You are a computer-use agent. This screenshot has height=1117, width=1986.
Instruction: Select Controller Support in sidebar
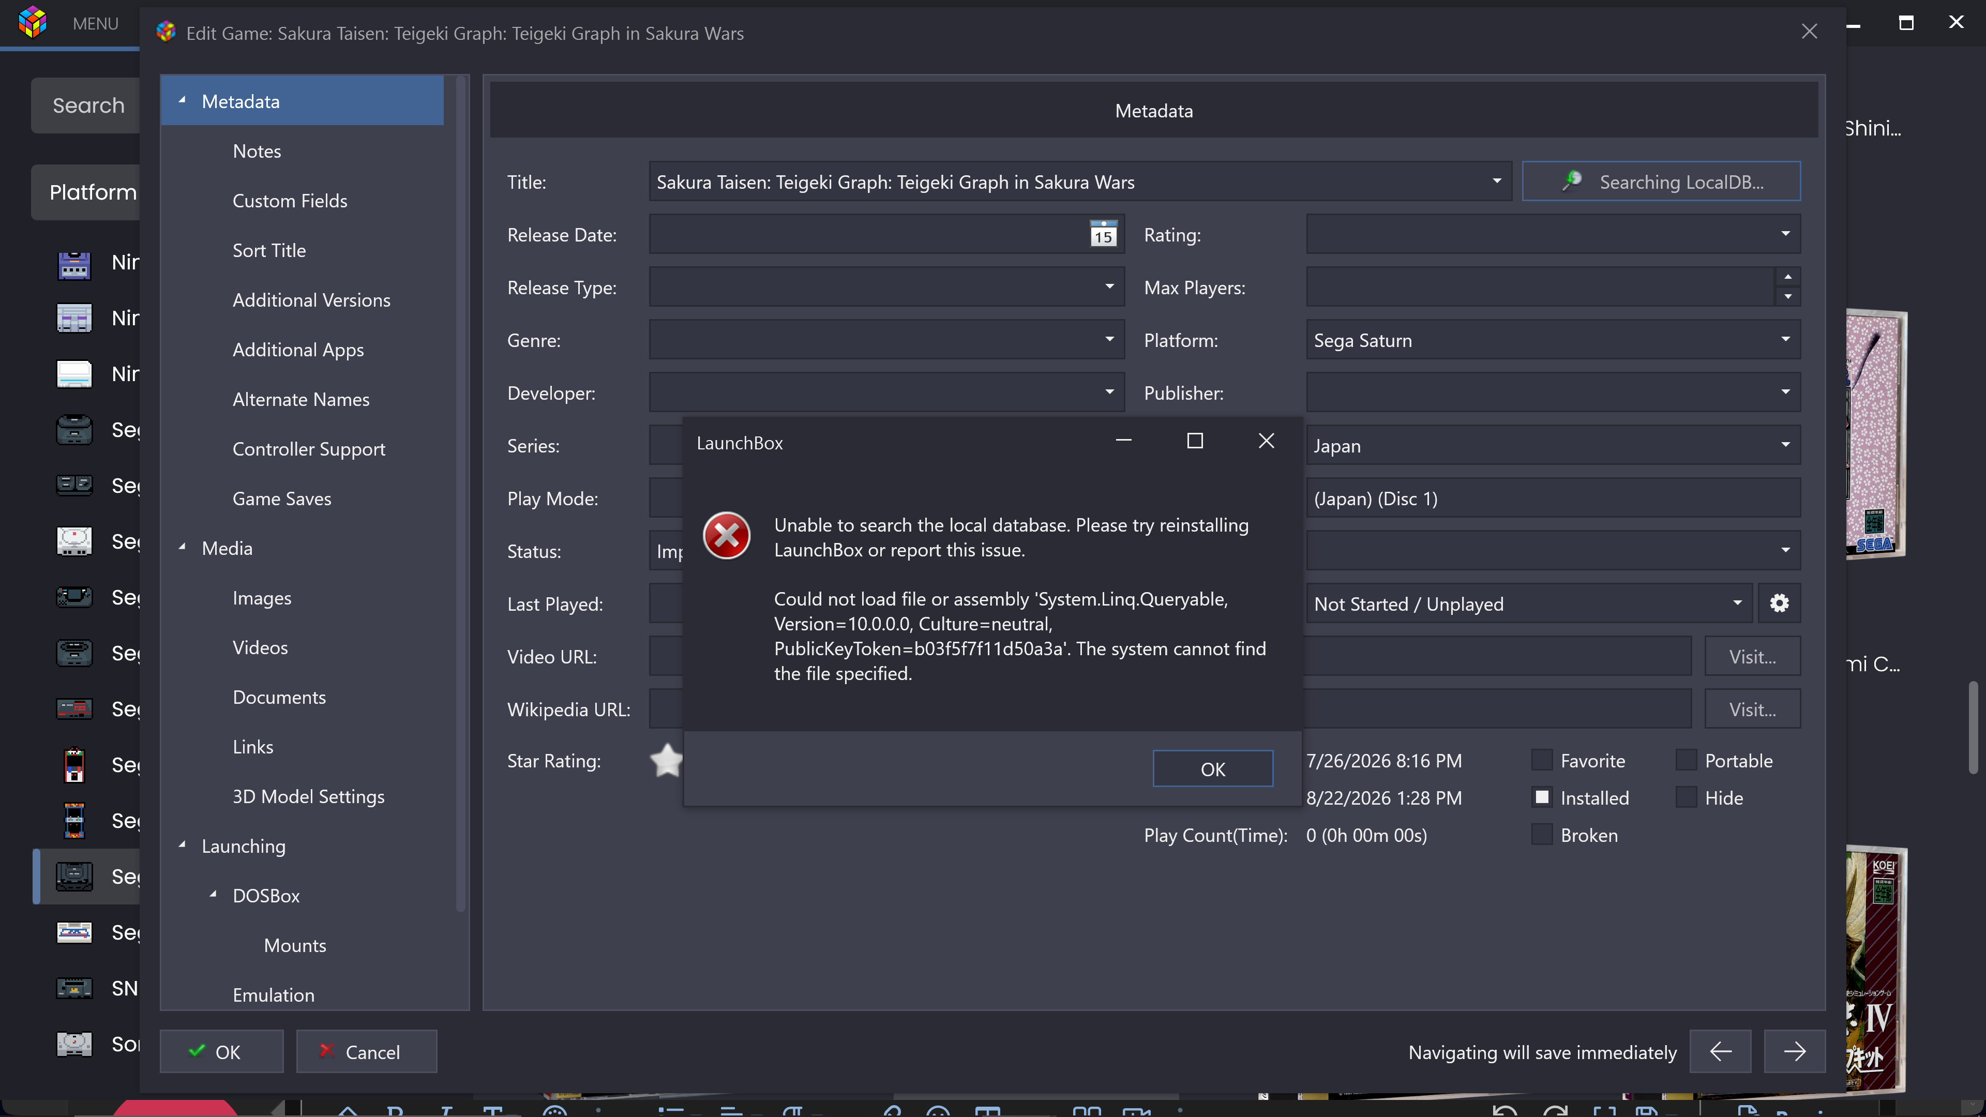point(308,449)
